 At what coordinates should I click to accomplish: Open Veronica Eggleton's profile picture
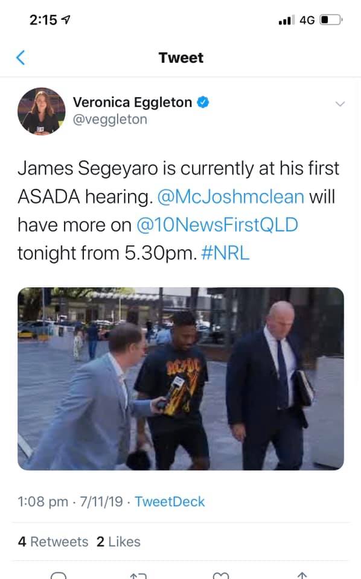tap(42, 111)
